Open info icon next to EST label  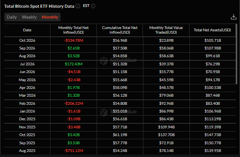93,6
